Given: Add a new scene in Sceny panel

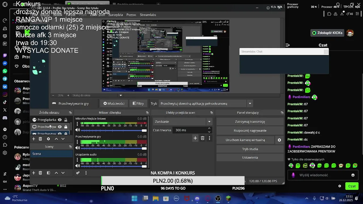Looking at the screenshot, I should tap(33, 173).
